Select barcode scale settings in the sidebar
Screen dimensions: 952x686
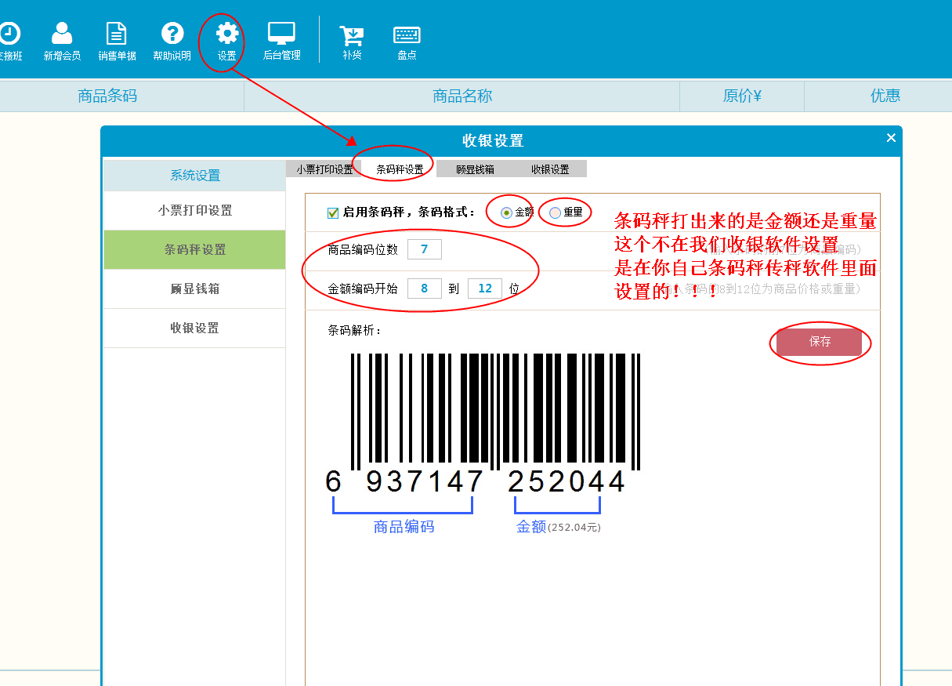195,250
